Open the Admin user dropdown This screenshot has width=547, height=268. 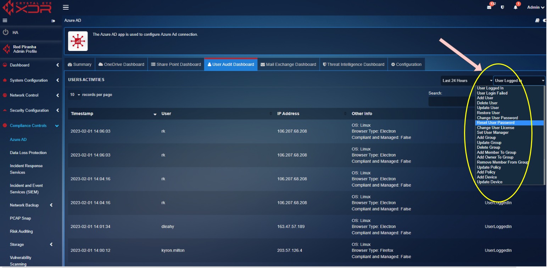pyautogui.click(x=536, y=7)
